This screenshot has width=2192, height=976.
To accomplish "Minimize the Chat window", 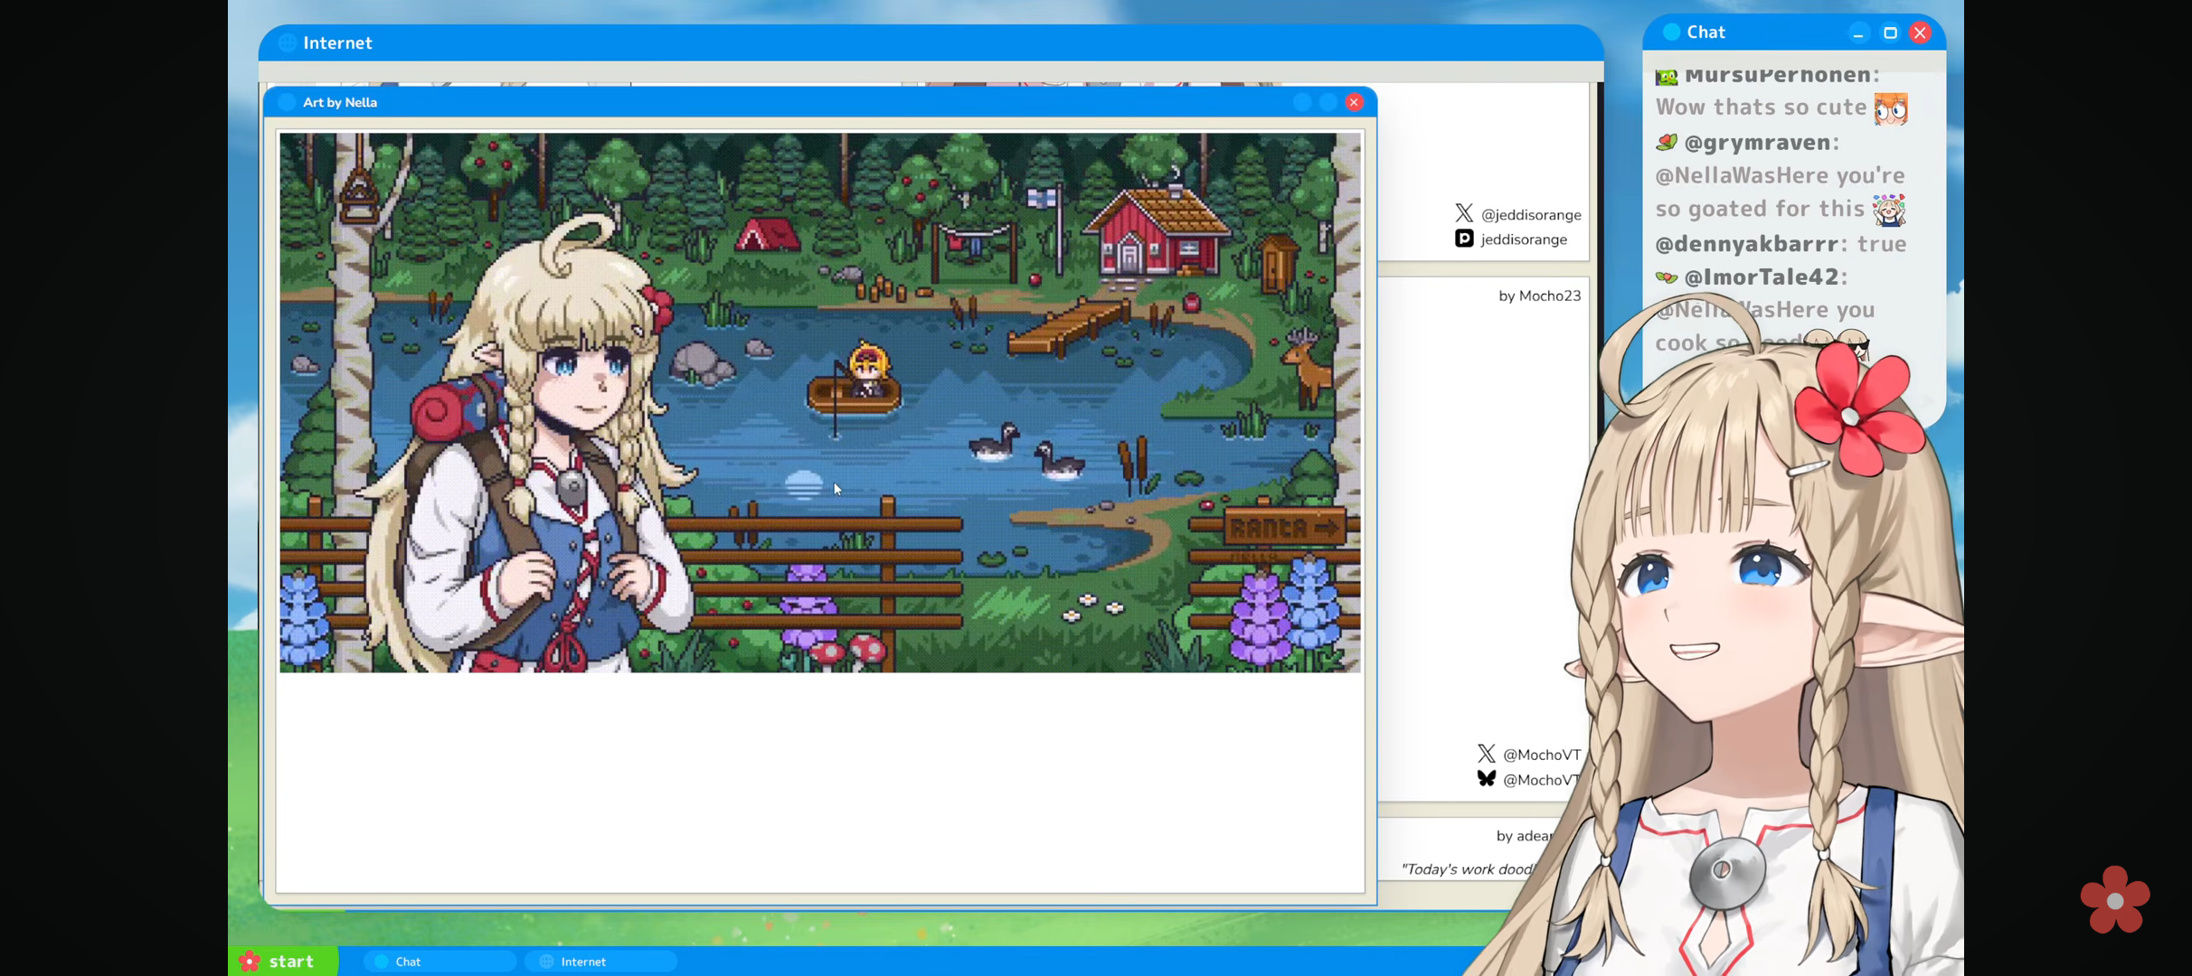I will click(x=1858, y=33).
